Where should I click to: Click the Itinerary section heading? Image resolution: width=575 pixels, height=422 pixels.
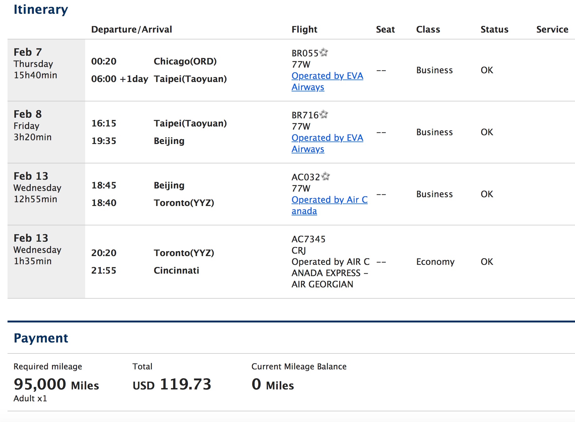pyautogui.click(x=41, y=9)
